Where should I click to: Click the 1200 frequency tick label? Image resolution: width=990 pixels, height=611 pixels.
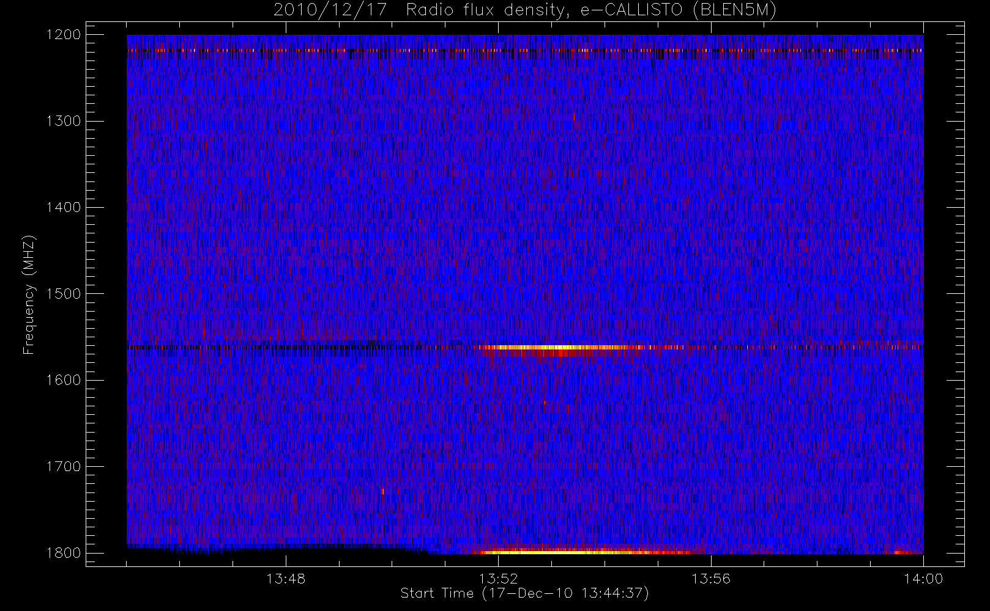pos(64,35)
